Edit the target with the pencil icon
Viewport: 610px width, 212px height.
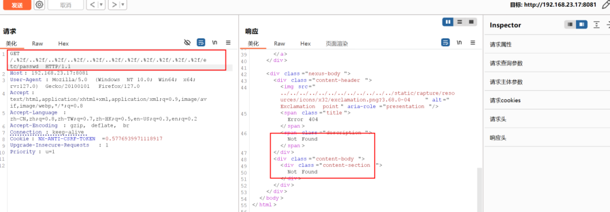click(x=605, y=5)
